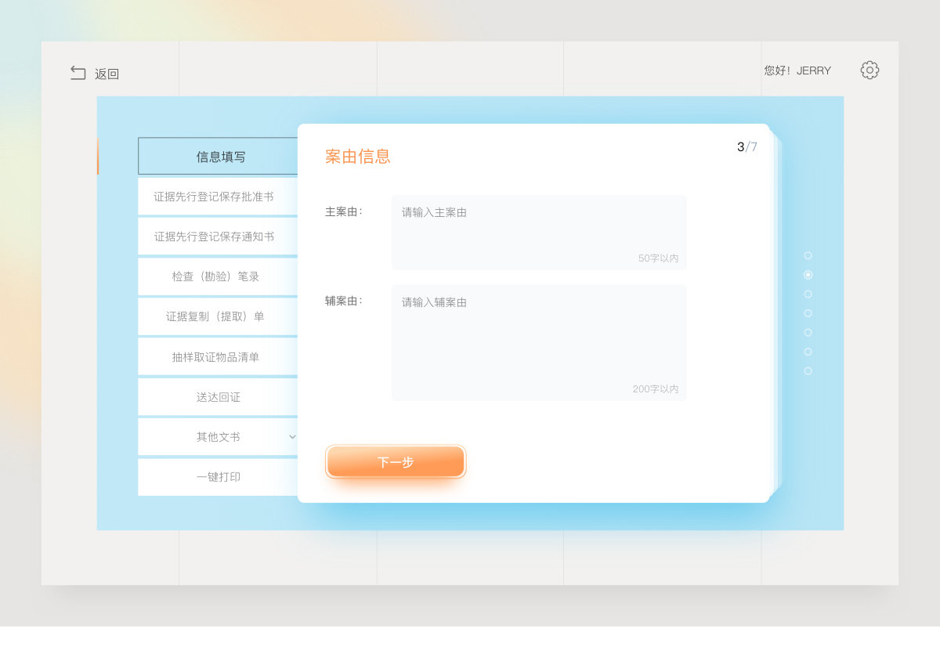The width and height of the screenshot is (940, 650).
Task: Click the 一键打印 option
Action: coord(218,477)
